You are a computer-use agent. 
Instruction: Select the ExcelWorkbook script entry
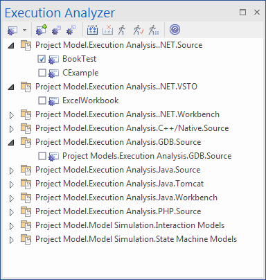click(90, 100)
